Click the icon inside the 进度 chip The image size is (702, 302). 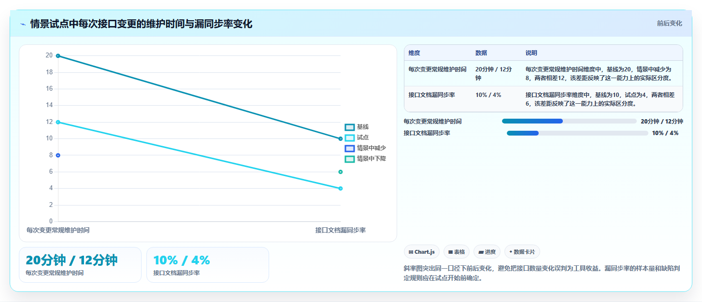tap(481, 252)
